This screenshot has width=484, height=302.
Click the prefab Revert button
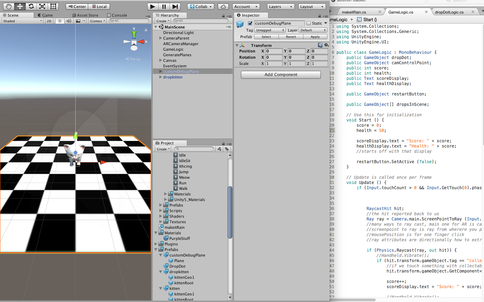click(291, 37)
